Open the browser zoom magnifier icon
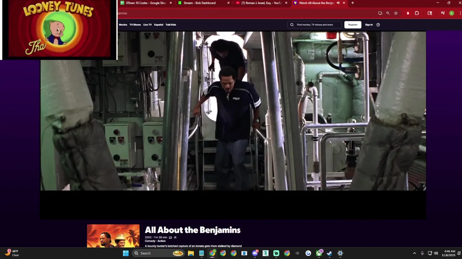Image resolution: width=462 pixels, height=259 pixels. tap(388, 13)
